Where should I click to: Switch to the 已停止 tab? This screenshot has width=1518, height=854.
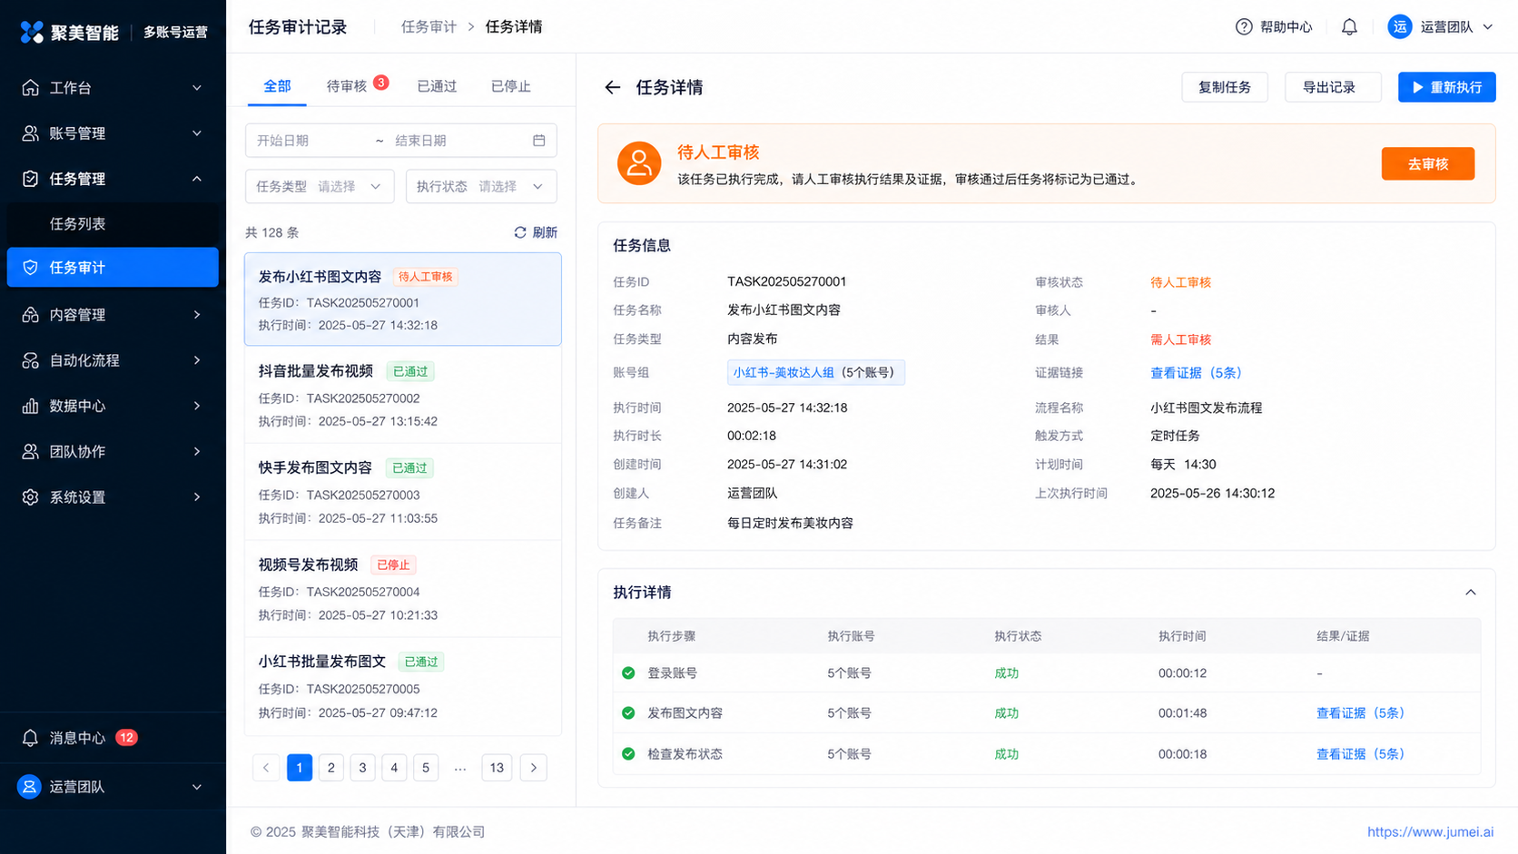point(511,86)
